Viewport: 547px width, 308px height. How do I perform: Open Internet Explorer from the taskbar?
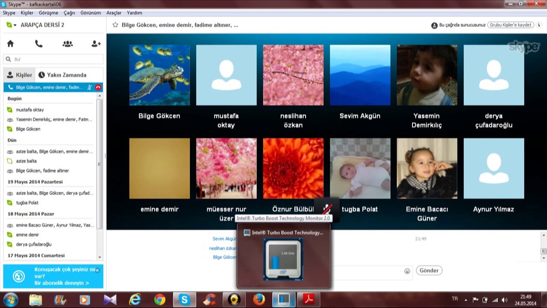[x=135, y=300]
